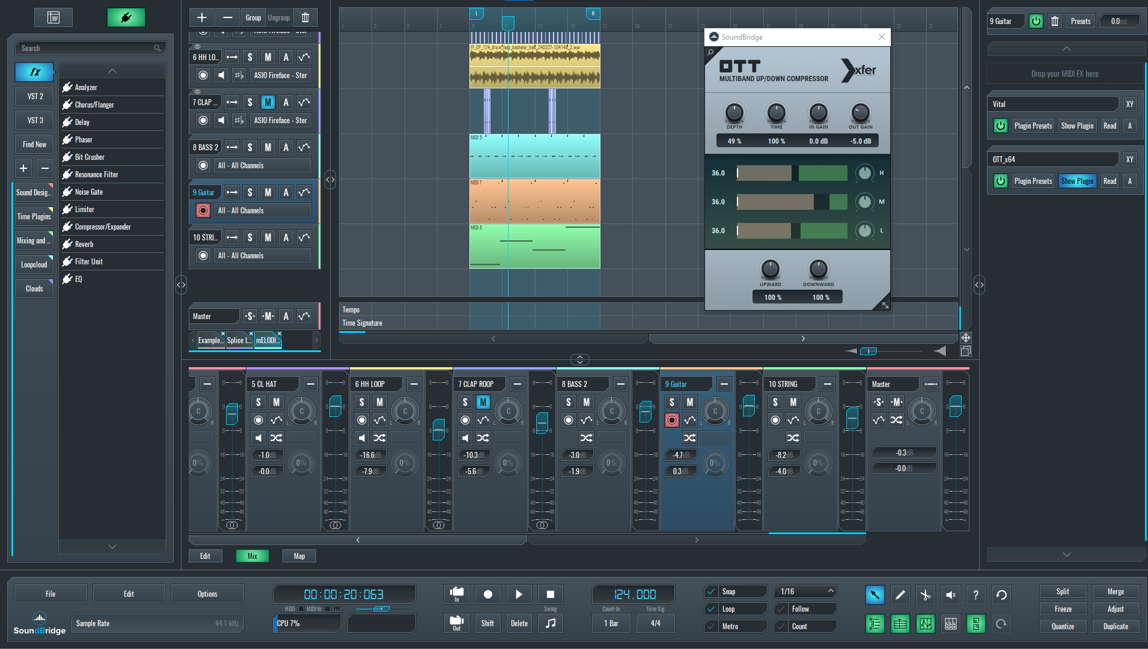
Task: Collapse mixer panel with center chevron toggle
Action: tap(580, 359)
